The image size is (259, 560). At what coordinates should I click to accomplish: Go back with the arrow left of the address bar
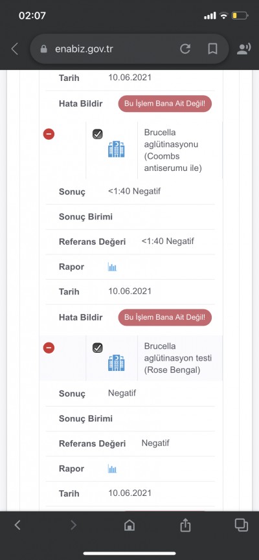point(15,49)
